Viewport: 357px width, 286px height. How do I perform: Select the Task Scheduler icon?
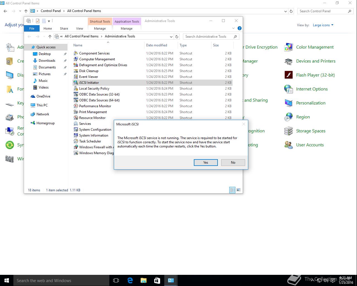[76, 141]
